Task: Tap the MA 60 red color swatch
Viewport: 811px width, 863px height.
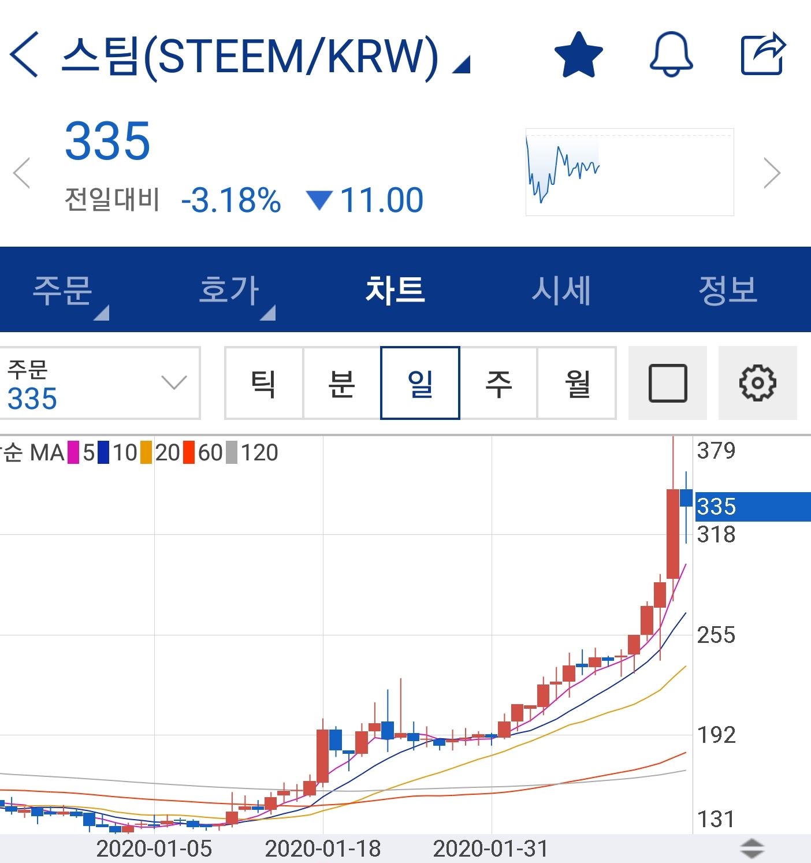Action: (189, 452)
